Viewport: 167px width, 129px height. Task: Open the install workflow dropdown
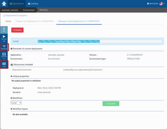(16, 103)
